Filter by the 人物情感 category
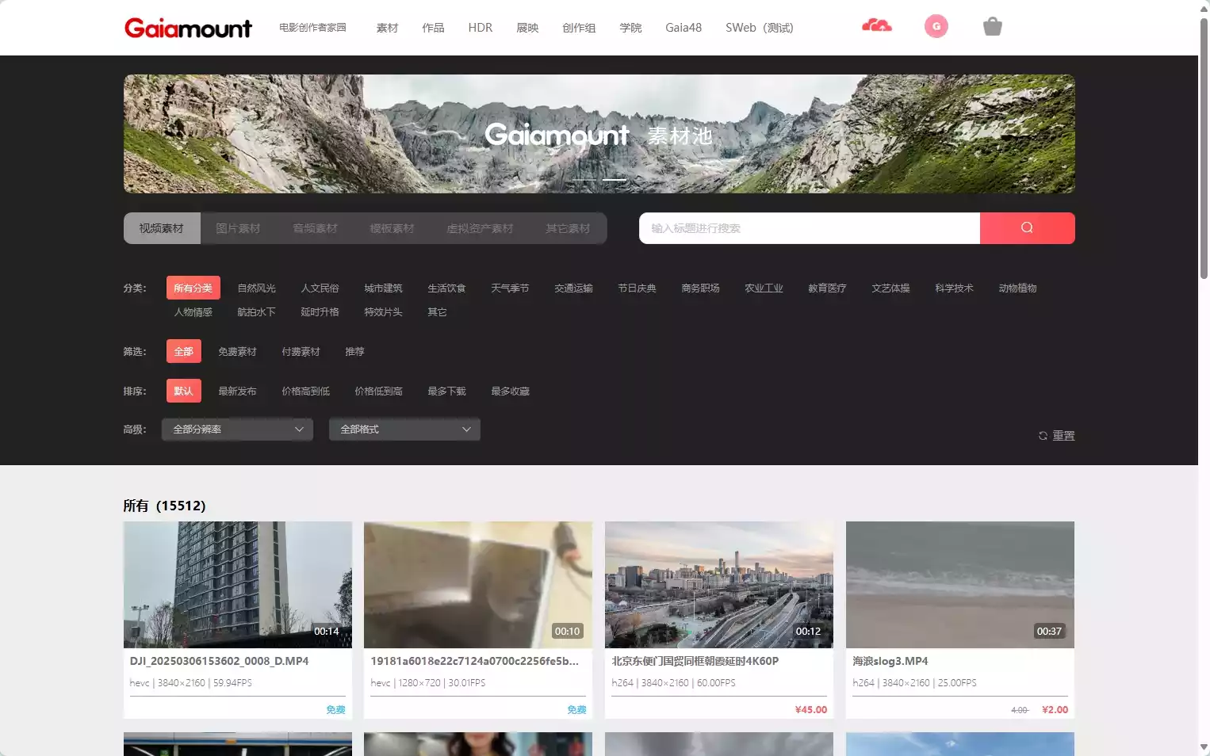The image size is (1210, 756). point(193,311)
